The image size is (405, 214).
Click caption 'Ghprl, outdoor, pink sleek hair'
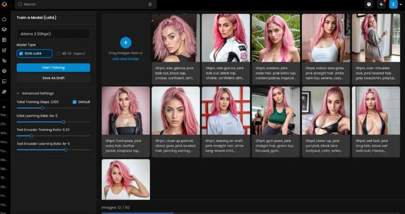(276, 73)
